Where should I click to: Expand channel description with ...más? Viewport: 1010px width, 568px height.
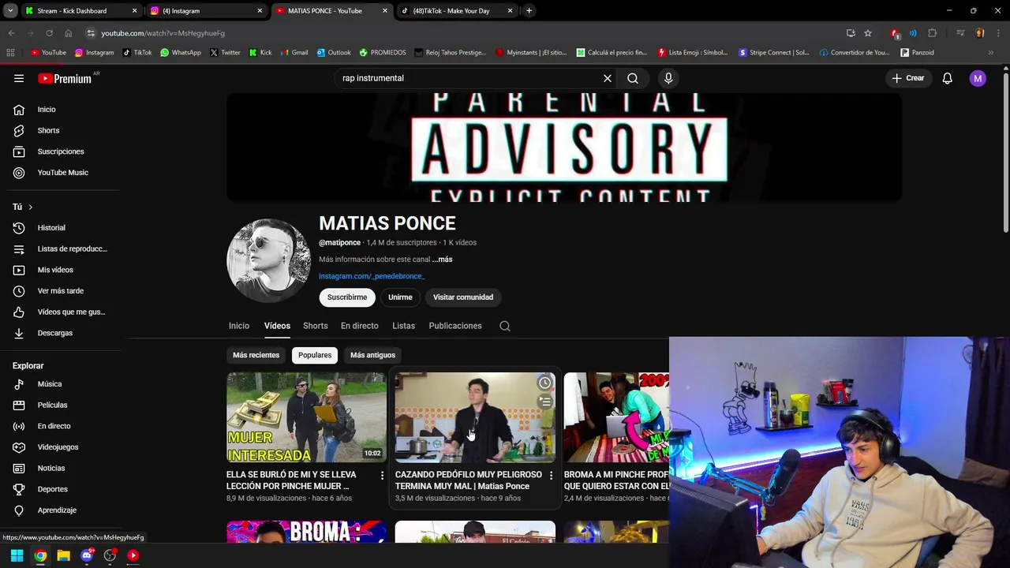(x=442, y=260)
